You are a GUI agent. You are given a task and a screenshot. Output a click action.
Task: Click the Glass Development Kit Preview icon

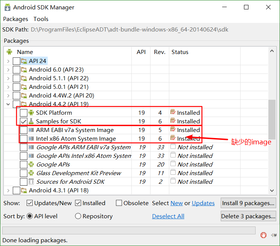(31, 173)
